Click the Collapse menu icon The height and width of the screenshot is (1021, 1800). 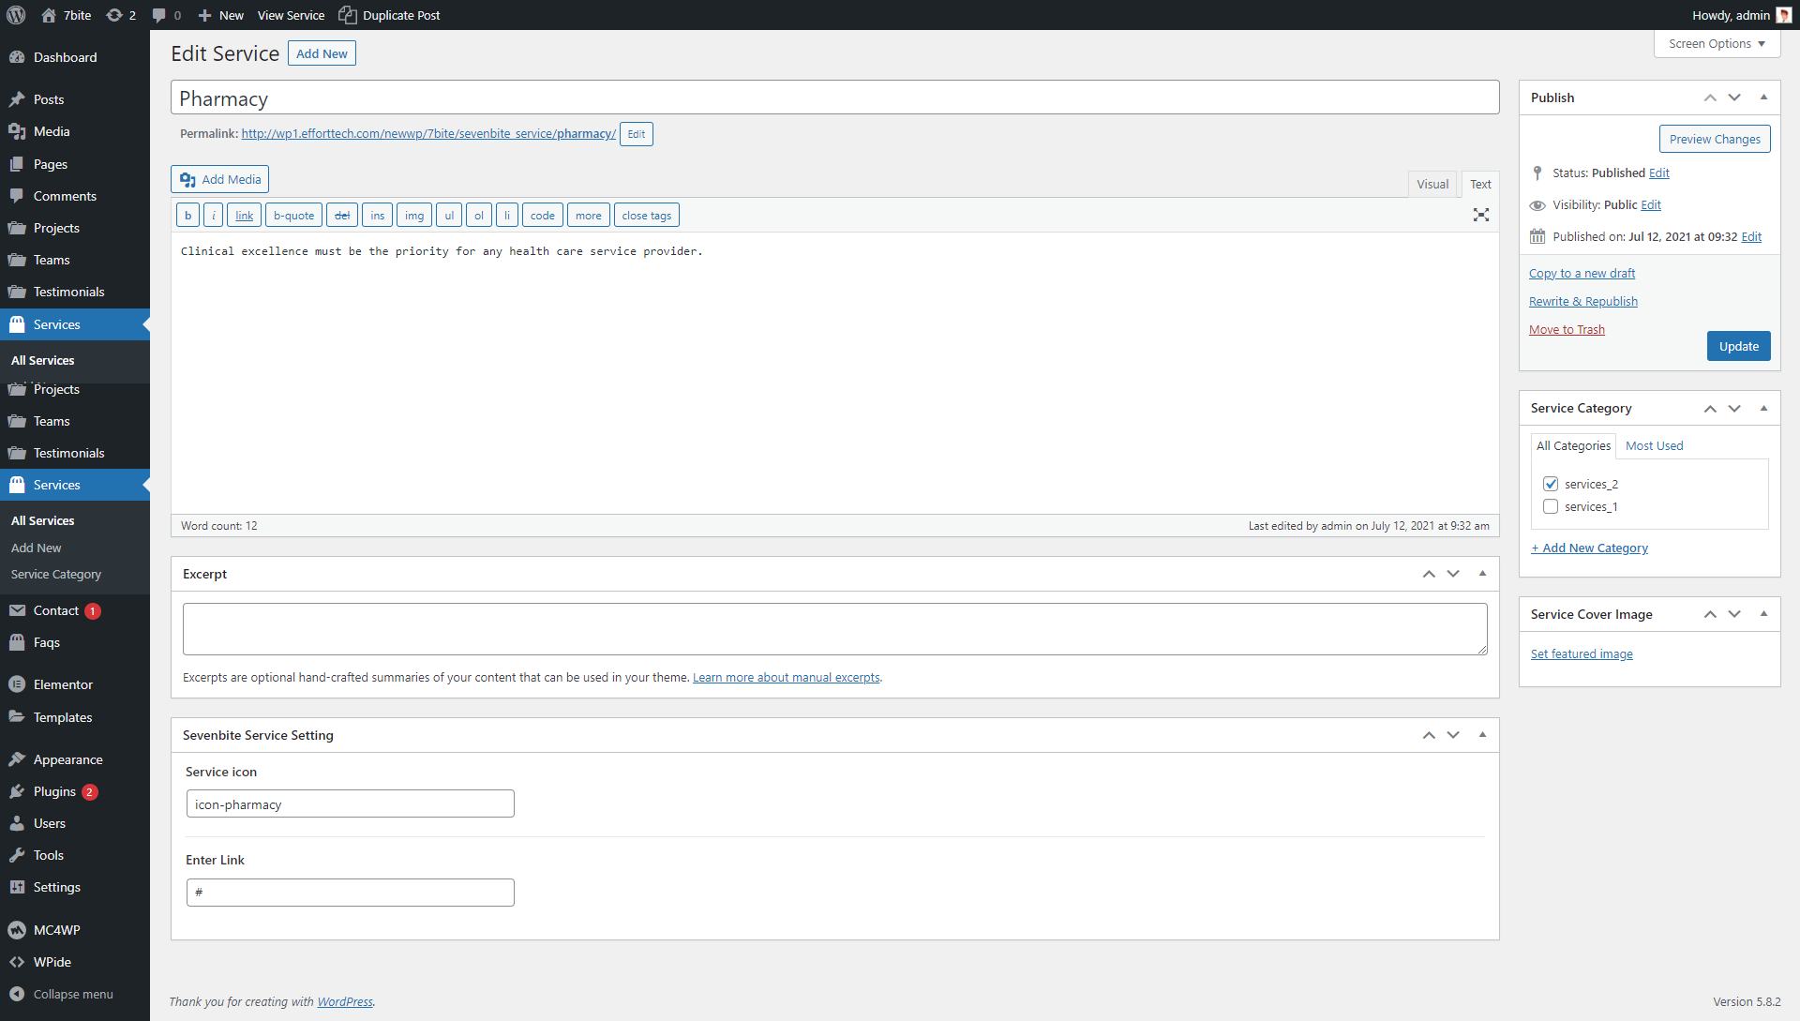click(17, 994)
